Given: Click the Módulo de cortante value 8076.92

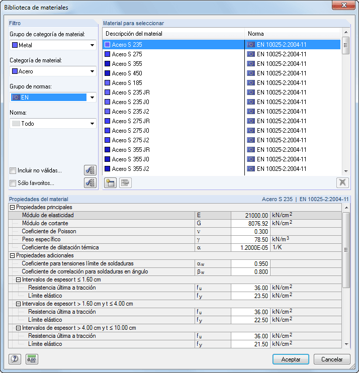Looking at the screenshot, I should 250,224.
